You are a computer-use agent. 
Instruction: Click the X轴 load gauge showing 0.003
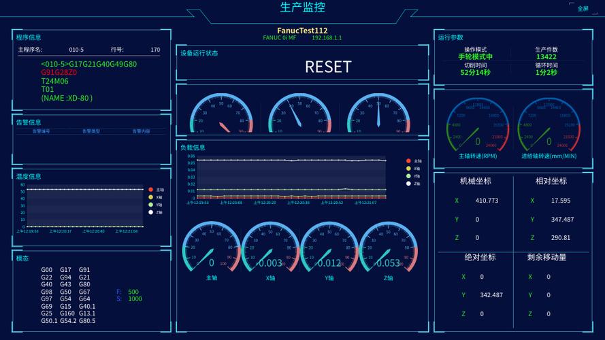click(270, 250)
